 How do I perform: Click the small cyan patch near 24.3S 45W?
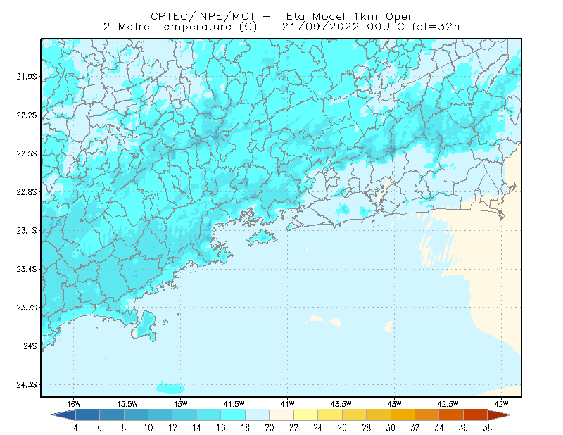coord(170,388)
